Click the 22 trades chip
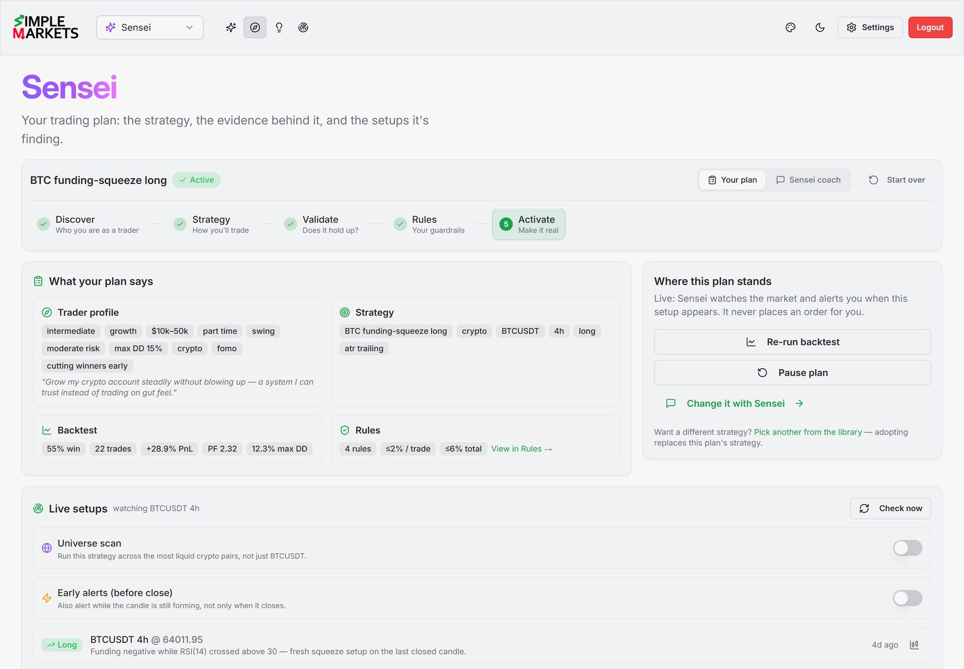The image size is (964, 669). pos(113,449)
